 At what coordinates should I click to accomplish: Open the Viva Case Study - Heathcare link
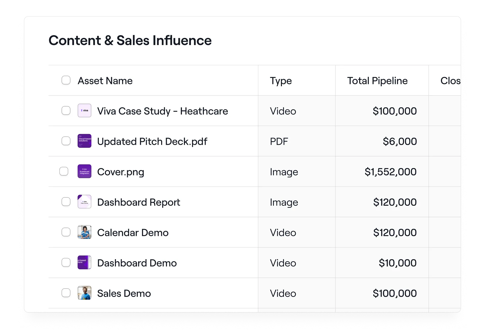coord(162,111)
